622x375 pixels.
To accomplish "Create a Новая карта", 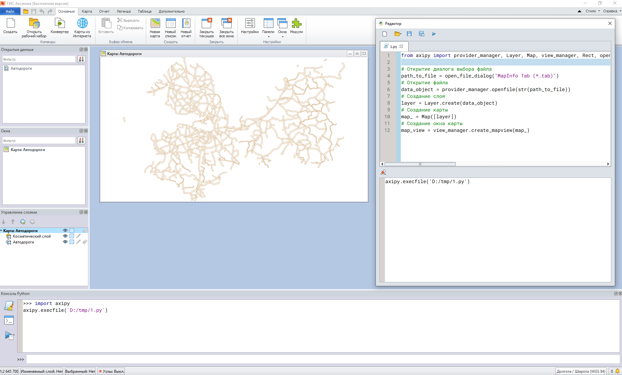I will click(155, 28).
